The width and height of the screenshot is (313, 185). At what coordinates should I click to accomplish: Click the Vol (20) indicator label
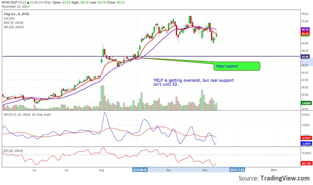pyautogui.click(x=9, y=18)
